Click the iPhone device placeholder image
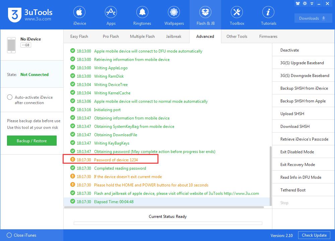This screenshot has width=335, height=241. [x=11, y=45]
